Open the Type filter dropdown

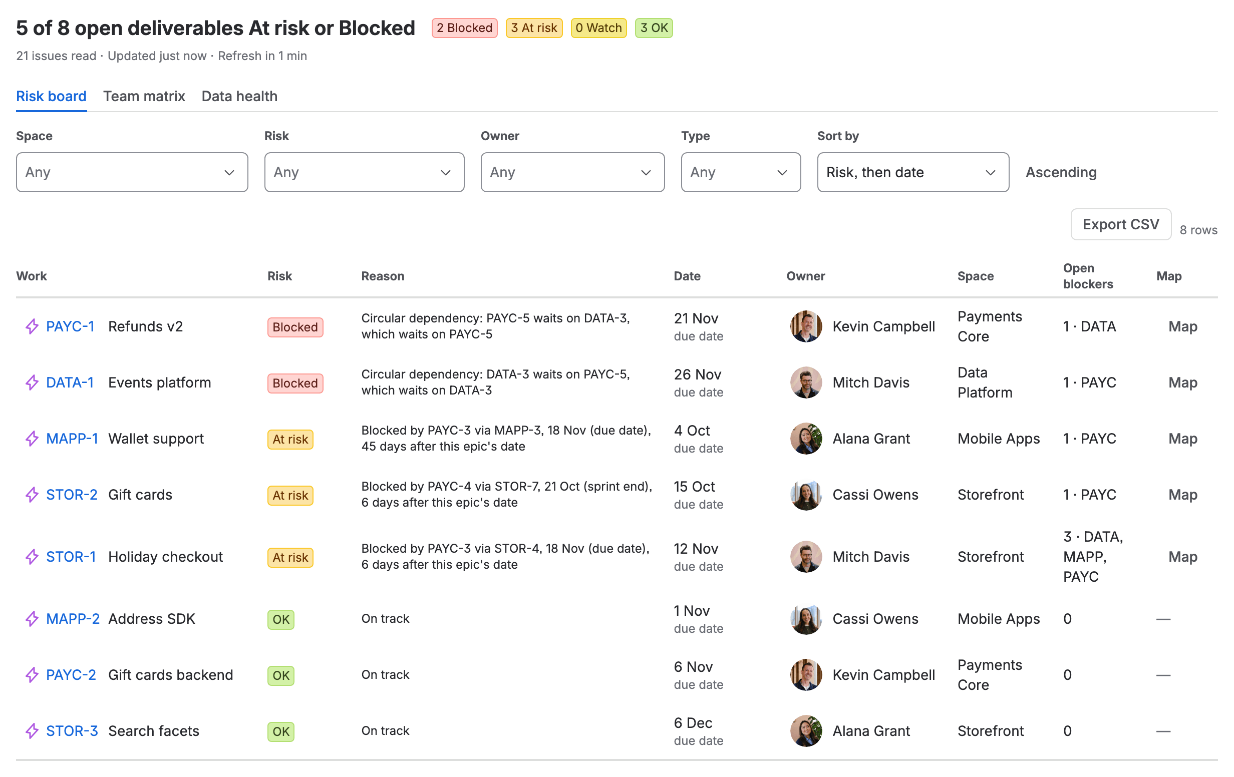[x=741, y=172]
